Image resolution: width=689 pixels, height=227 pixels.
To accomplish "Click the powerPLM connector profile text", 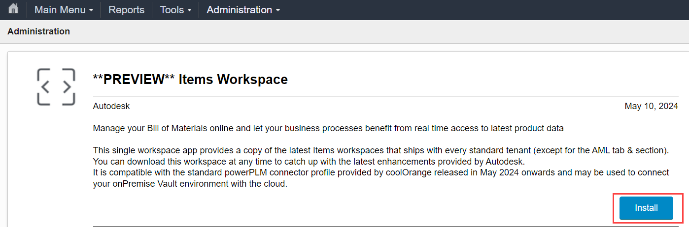I will [281, 172].
